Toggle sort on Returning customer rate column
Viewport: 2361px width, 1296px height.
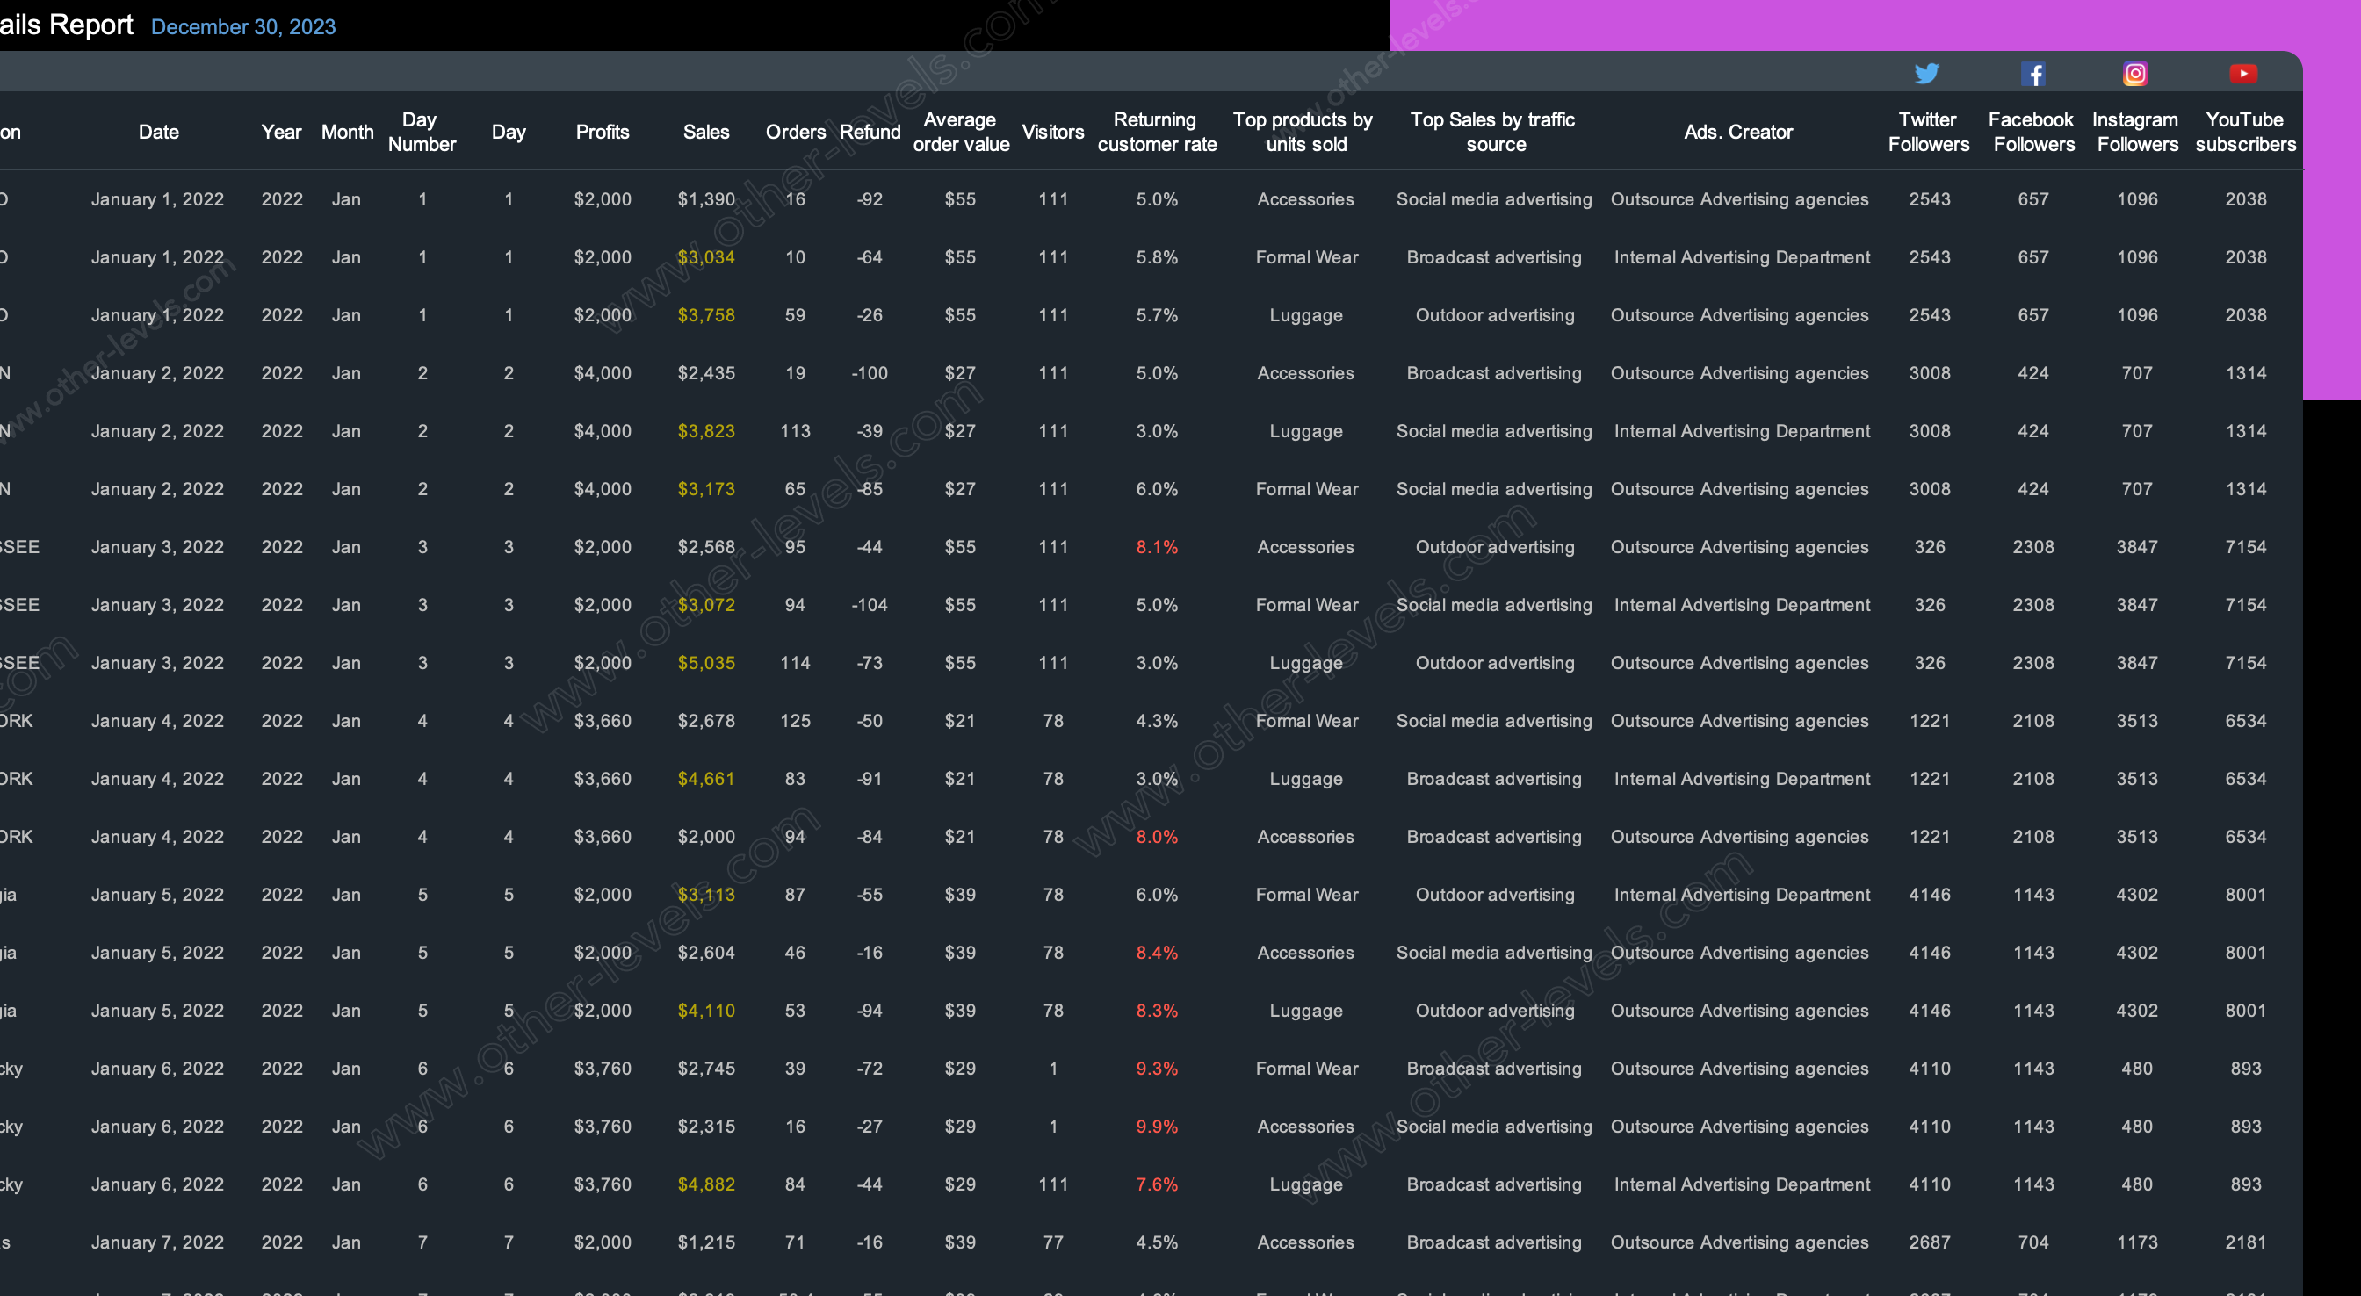click(x=1154, y=131)
